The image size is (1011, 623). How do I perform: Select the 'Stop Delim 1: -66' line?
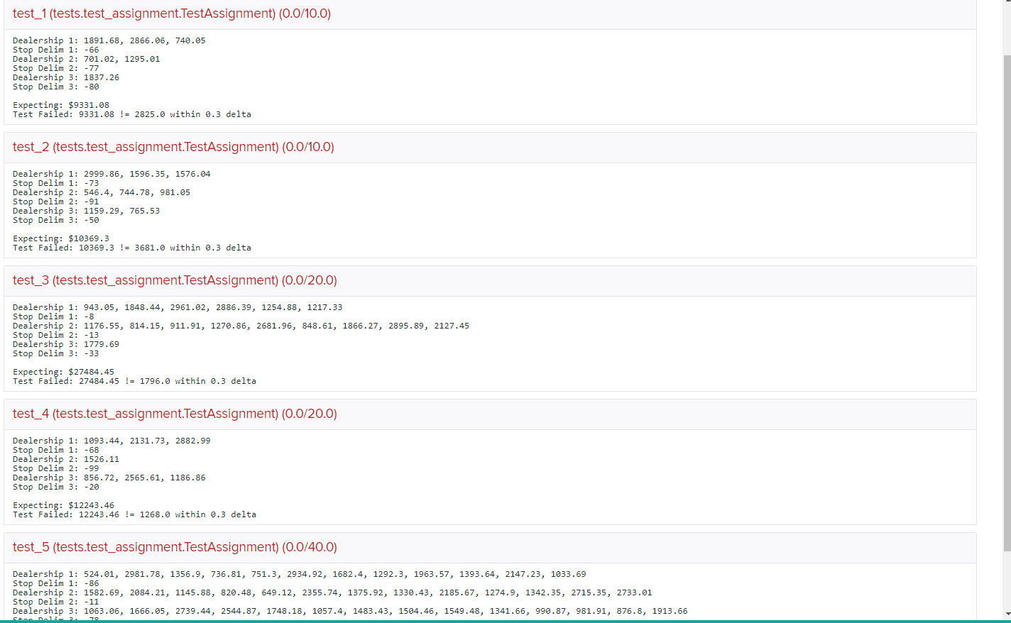click(x=56, y=50)
